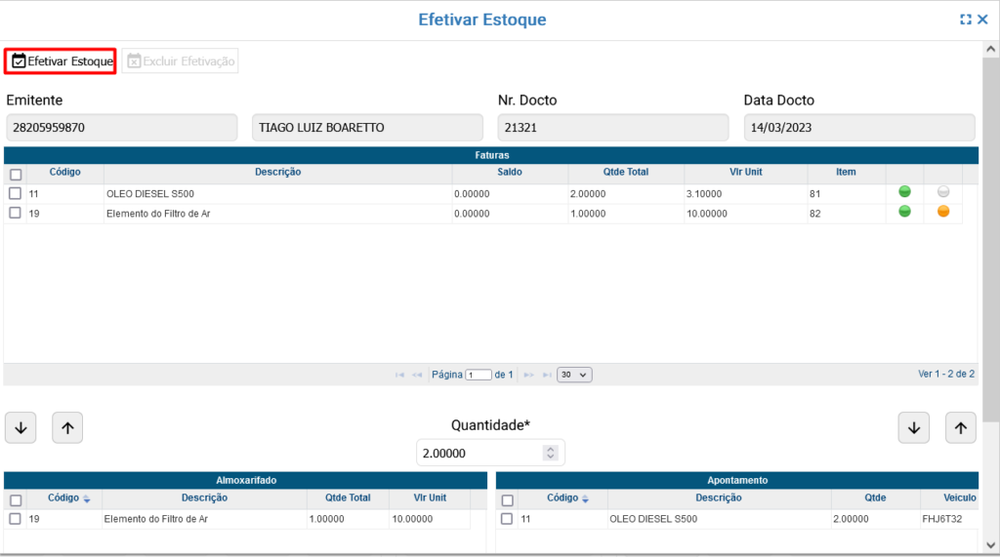Select all rows via Faturas header checkbox
This screenshot has height=557, width=1000.
pos(15,175)
